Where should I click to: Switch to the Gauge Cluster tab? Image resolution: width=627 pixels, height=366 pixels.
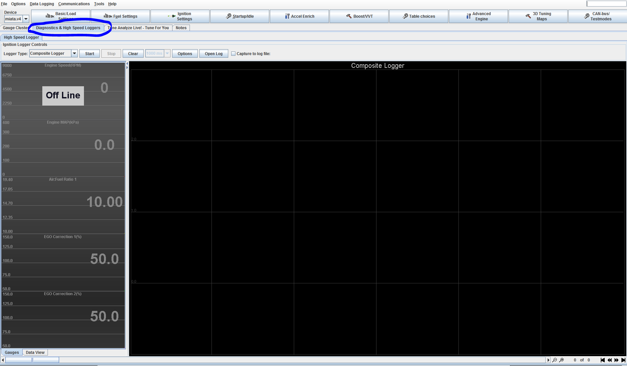pos(16,28)
